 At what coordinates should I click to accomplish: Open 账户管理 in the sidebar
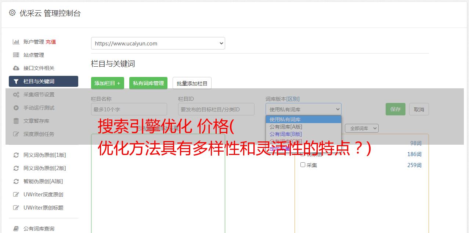point(34,42)
